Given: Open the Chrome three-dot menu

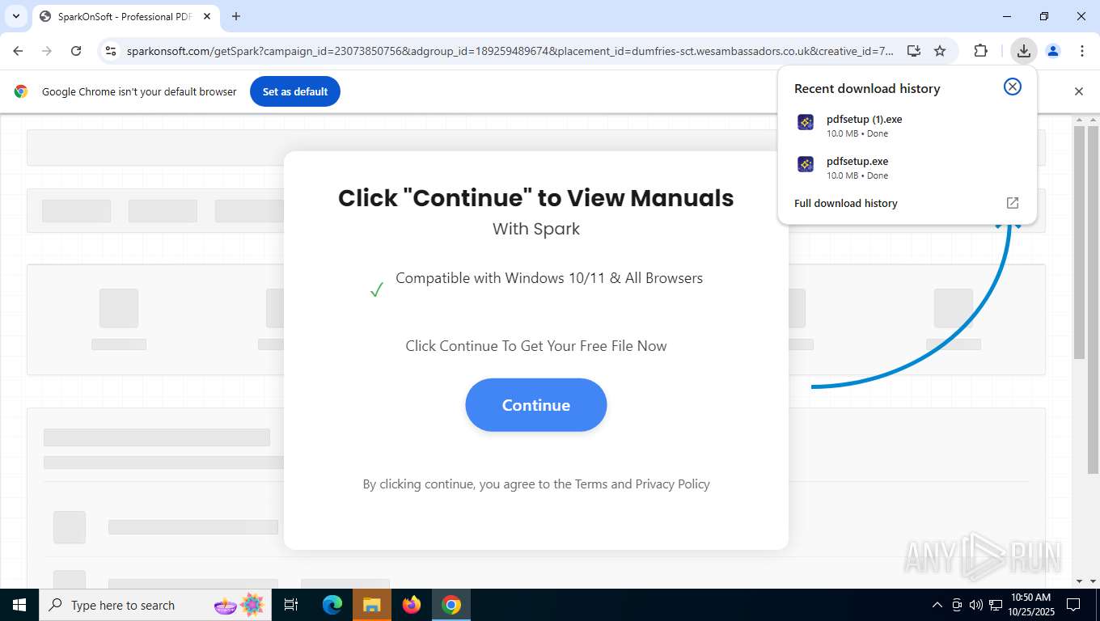Looking at the screenshot, I should (1081, 51).
